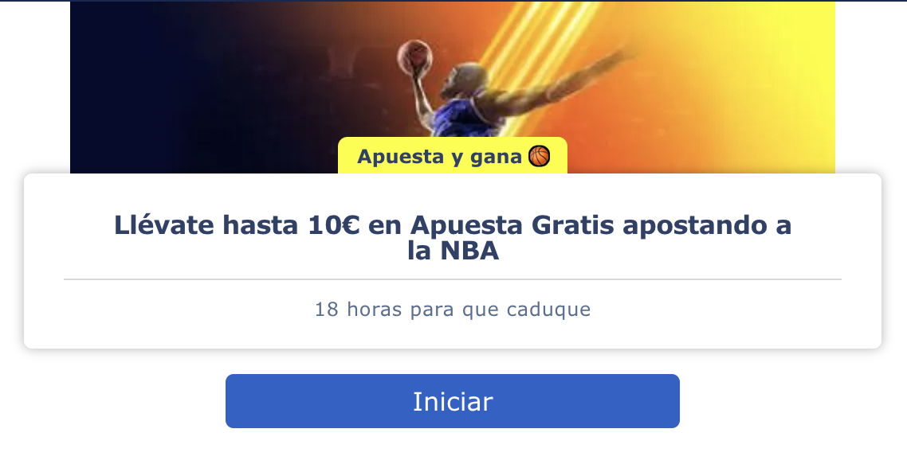Click the divider line under the headline
The width and height of the screenshot is (907, 460).
pyautogui.click(x=453, y=279)
